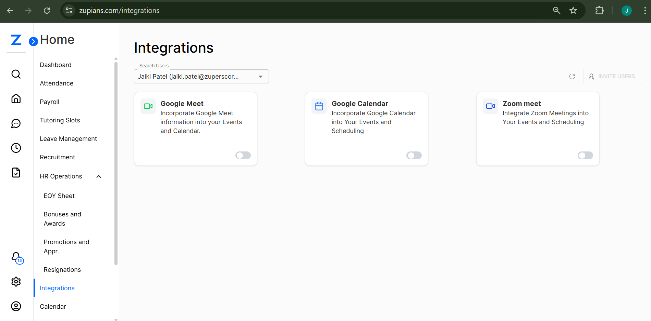Open the chat messages icon in sidebar
This screenshot has height=321, width=651.
click(16, 123)
